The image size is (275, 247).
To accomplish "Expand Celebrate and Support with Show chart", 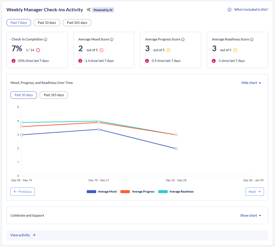I will point(251,215).
